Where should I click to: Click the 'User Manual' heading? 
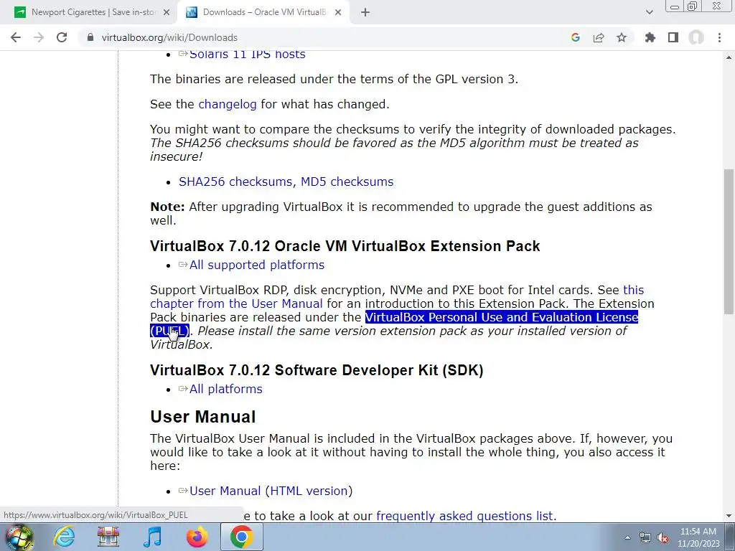(203, 417)
